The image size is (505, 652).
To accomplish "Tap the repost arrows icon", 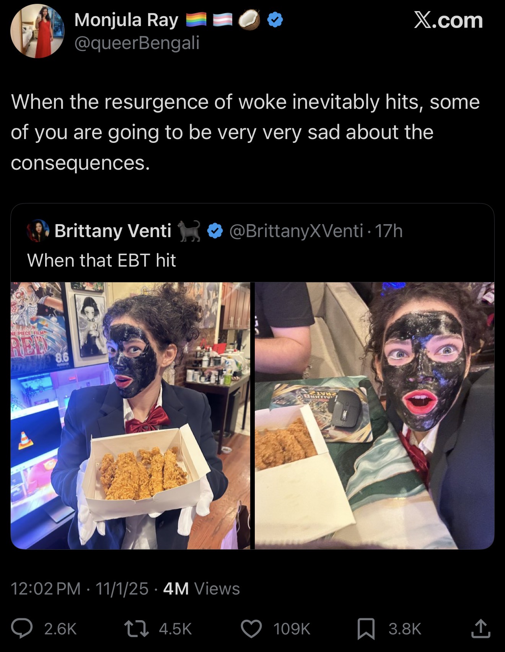I will [137, 629].
